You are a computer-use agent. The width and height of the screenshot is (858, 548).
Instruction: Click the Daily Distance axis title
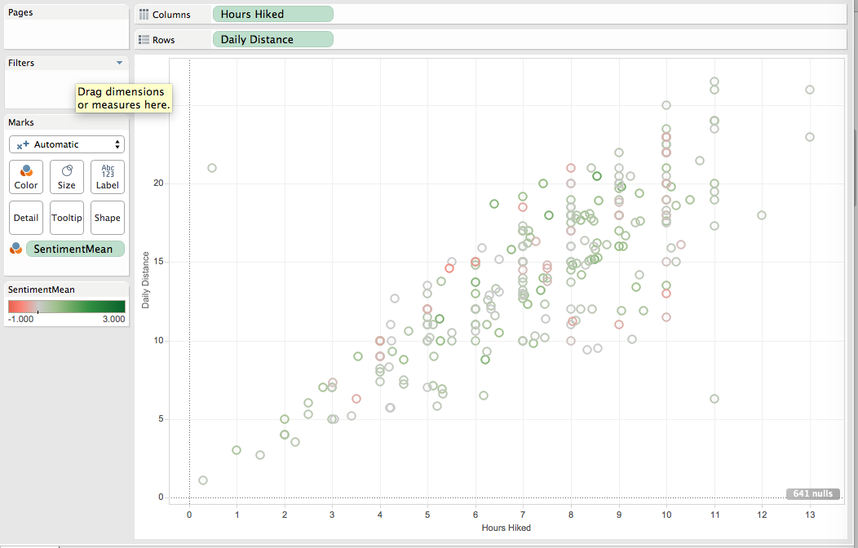(x=145, y=280)
